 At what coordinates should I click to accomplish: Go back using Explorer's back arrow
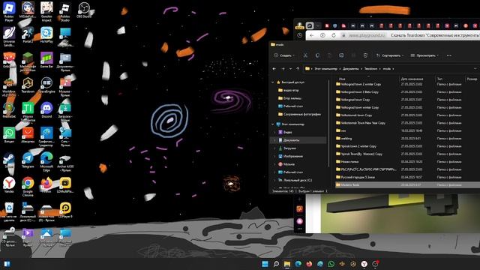pyautogui.click(x=274, y=69)
